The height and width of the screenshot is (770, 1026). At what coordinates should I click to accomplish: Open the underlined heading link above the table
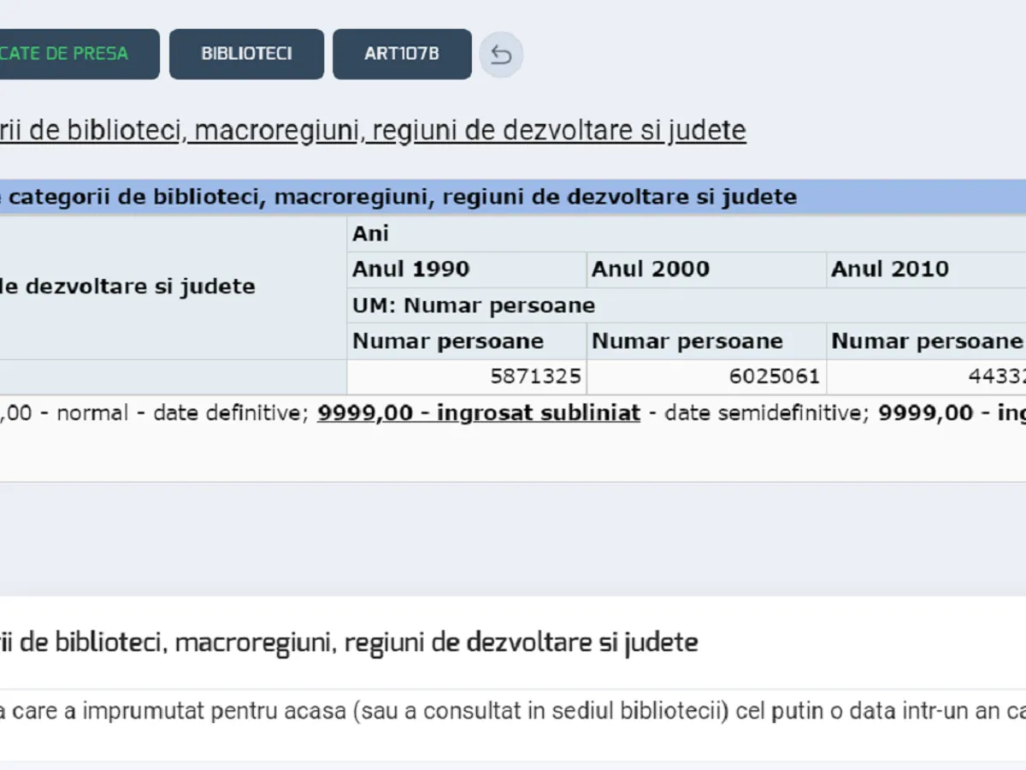pos(373,131)
